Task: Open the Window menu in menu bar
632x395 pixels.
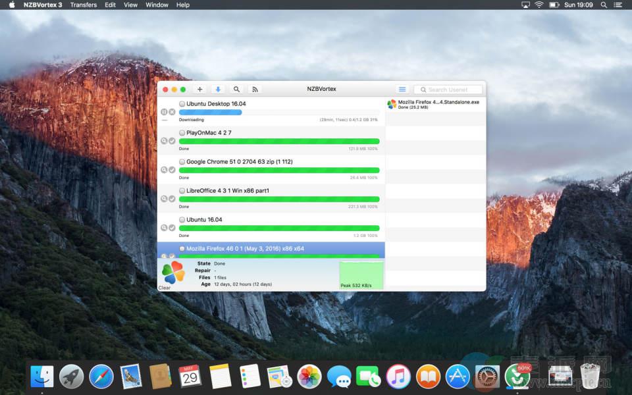Action: [x=157, y=5]
